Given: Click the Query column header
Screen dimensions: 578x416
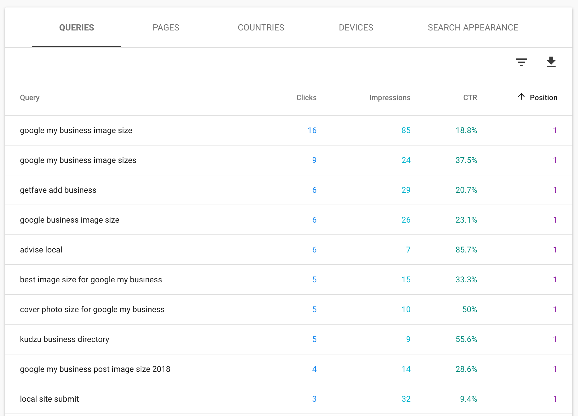Looking at the screenshot, I should click(30, 98).
